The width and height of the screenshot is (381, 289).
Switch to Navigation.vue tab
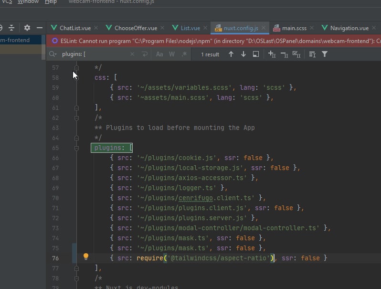point(349,28)
